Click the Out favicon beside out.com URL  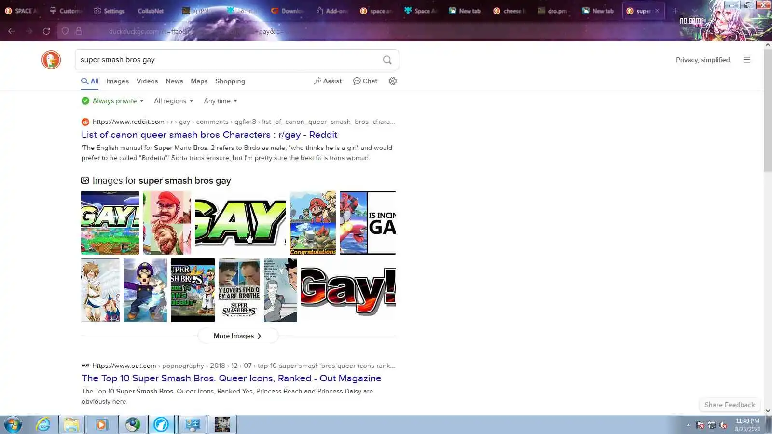(85, 366)
